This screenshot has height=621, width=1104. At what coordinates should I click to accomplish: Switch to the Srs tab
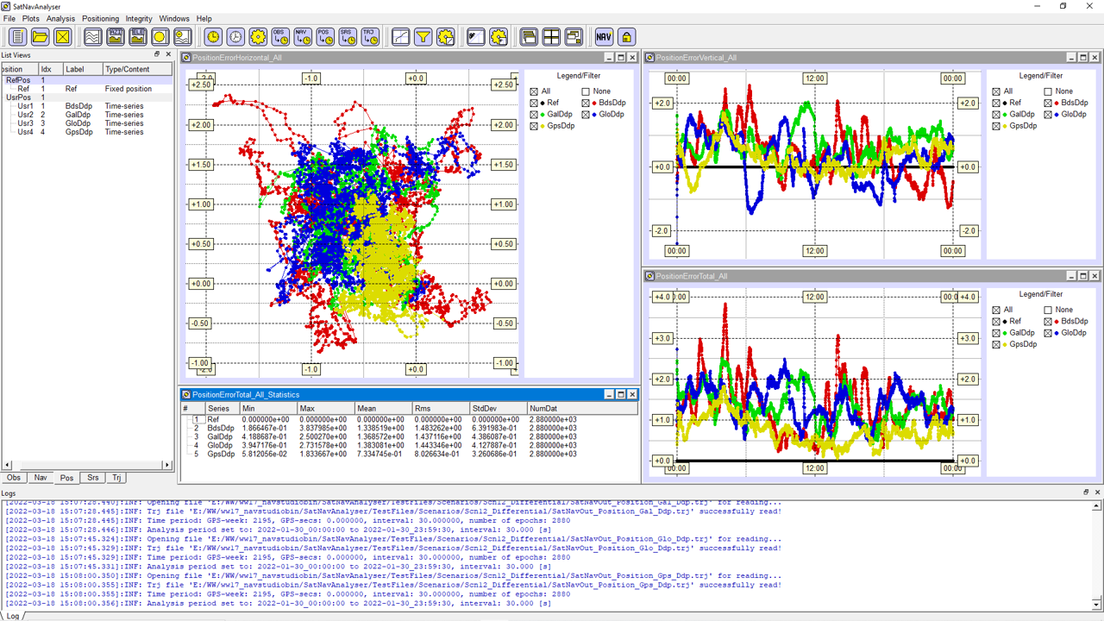(93, 477)
